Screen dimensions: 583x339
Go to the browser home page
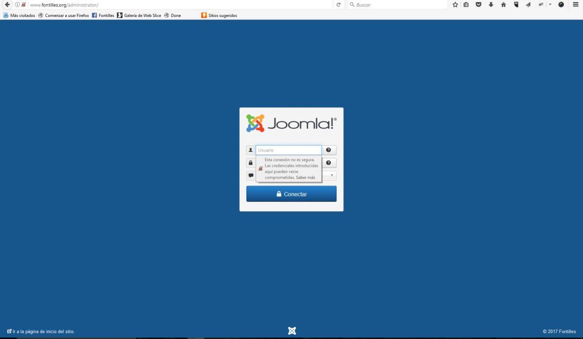tap(503, 5)
